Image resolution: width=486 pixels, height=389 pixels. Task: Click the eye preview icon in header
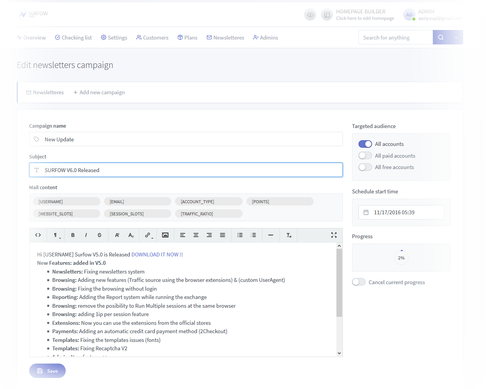click(x=310, y=15)
